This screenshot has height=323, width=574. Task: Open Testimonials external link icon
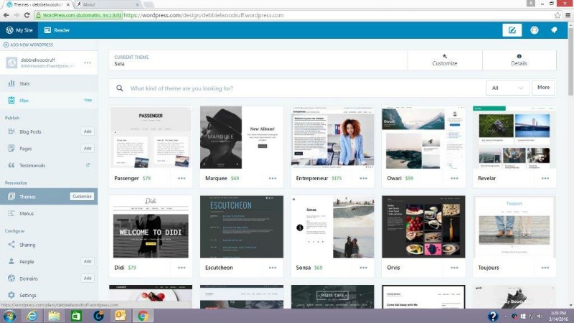click(x=88, y=165)
